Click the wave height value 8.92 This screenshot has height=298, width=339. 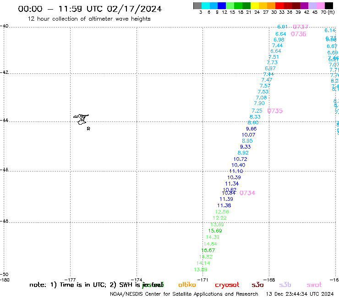click(243, 153)
